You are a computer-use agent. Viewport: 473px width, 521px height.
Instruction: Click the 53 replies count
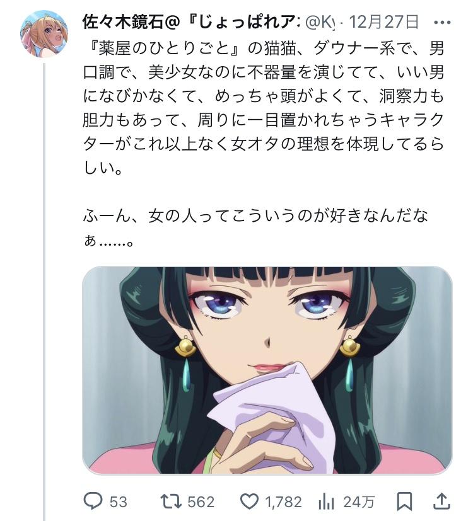(119, 501)
